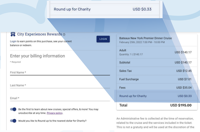Click the Bateaux New York Premier Dinner Cruise title
This screenshot has width=200, height=132.
[x=145, y=38]
